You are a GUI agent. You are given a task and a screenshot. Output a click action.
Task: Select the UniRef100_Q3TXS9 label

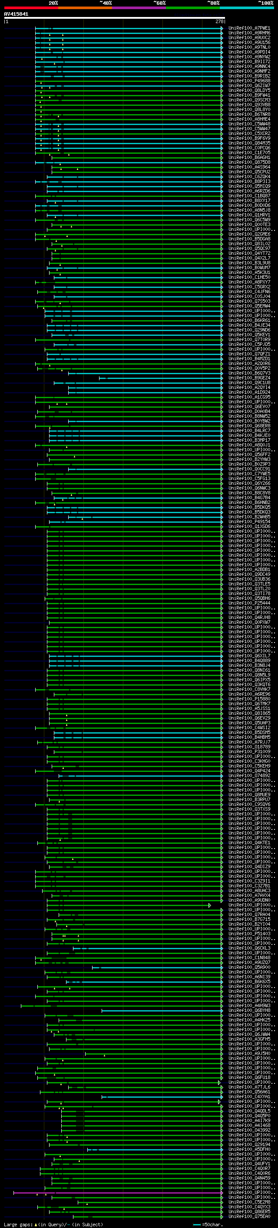click(249, 809)
